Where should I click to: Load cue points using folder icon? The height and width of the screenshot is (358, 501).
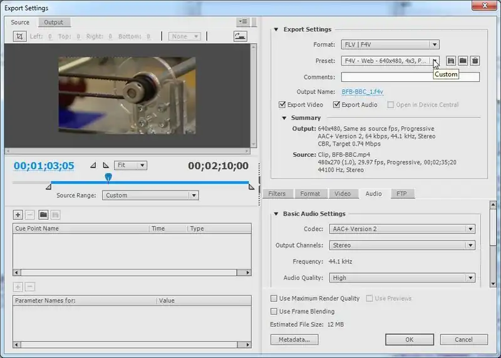point(43,215)
